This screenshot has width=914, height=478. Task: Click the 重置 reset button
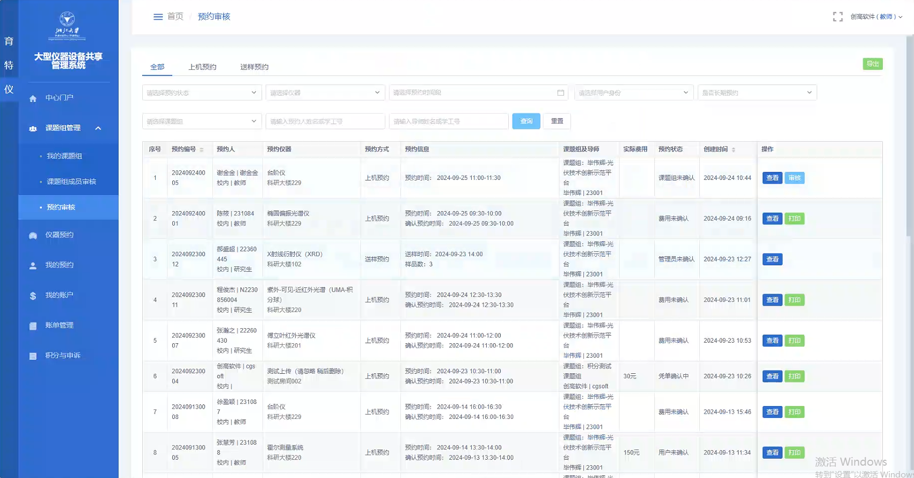point(557,121)
